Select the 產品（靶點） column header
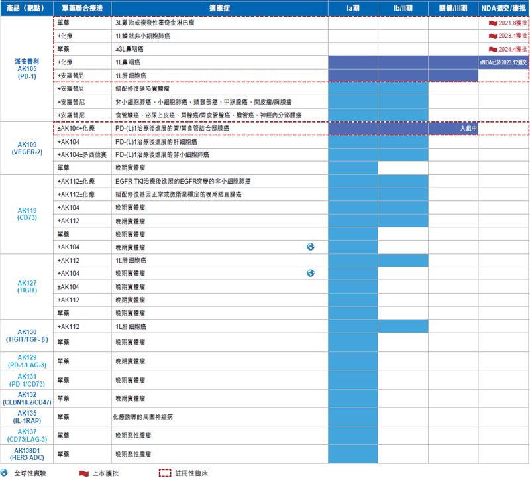The width and height of the screenshot is (530, 480). coord(26,7)
